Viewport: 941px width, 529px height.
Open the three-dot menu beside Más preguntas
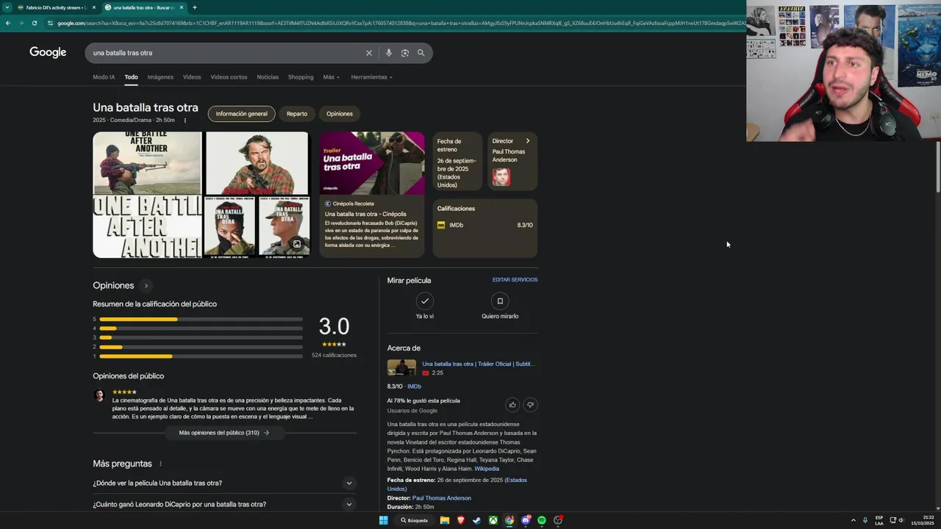160,464
